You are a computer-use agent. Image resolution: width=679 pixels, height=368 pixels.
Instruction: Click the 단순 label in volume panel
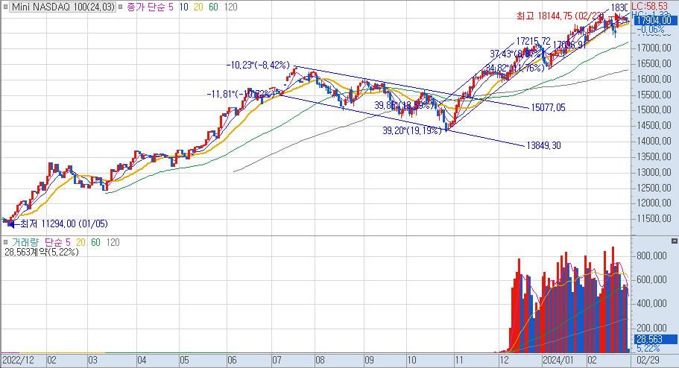coord(54,242)
